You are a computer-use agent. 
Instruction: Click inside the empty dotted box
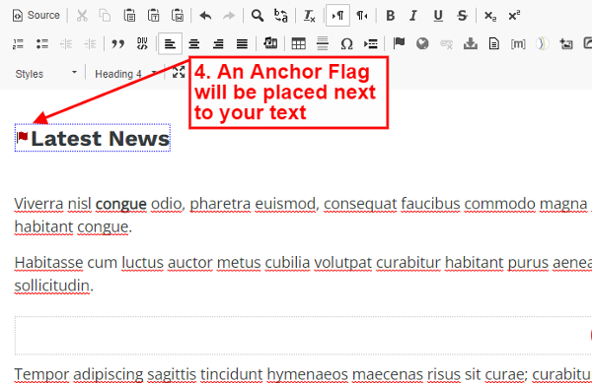pos(303,336)
